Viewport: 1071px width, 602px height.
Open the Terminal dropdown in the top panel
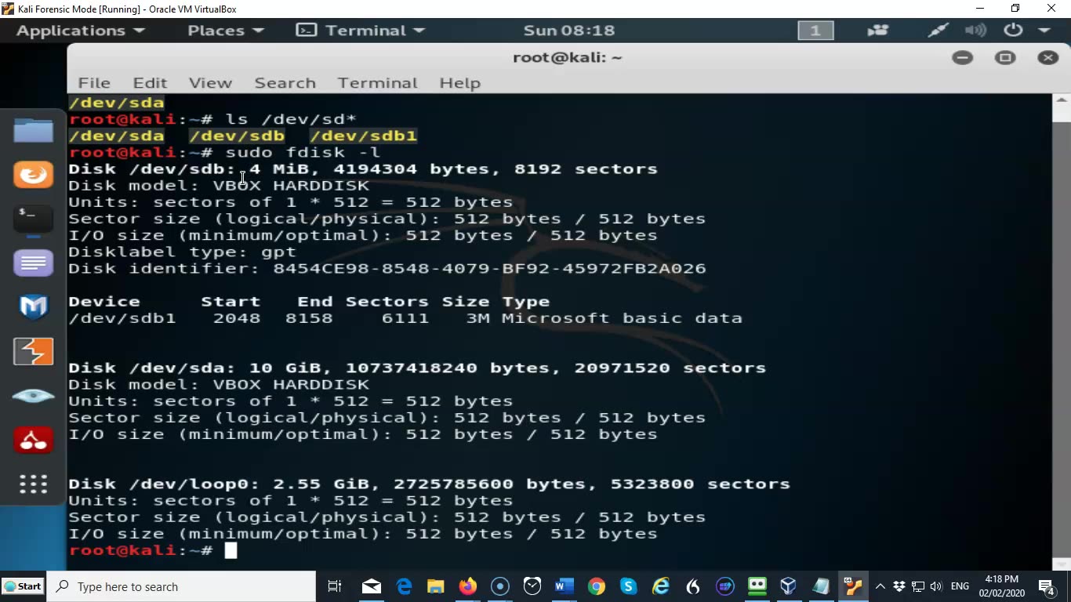[360, 31]
